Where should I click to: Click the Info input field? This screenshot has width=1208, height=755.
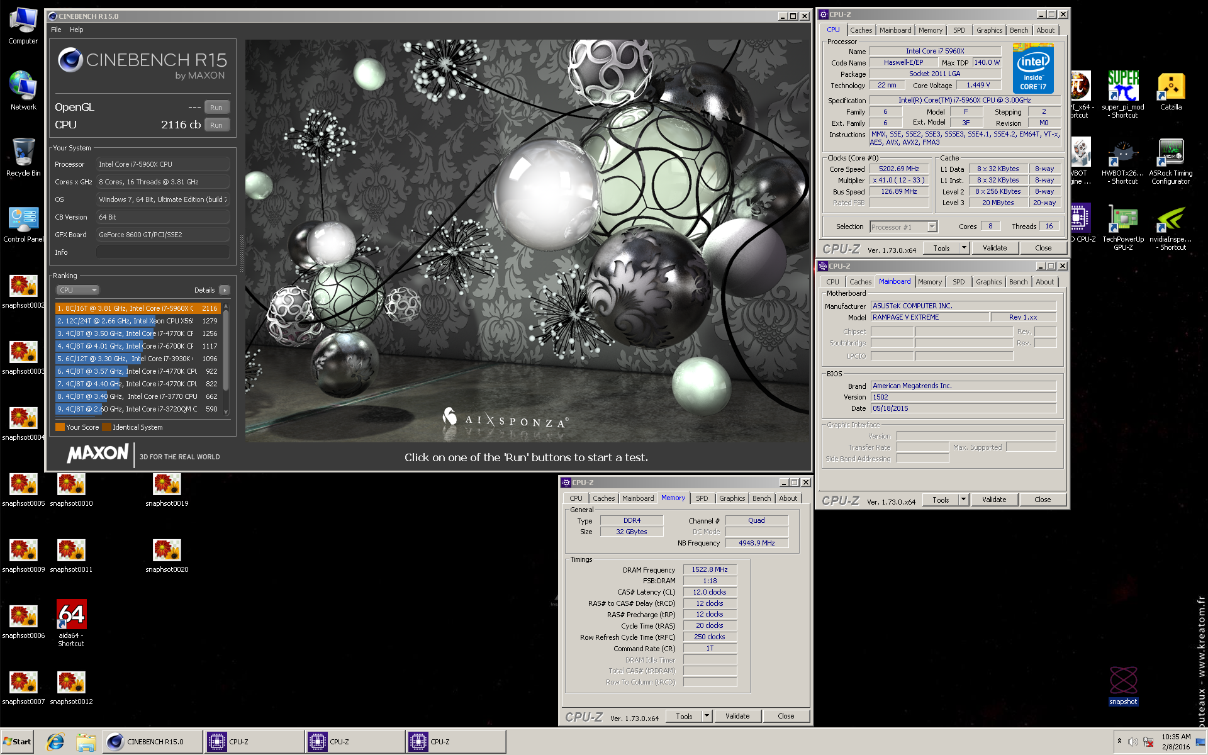tap(163, 252)
